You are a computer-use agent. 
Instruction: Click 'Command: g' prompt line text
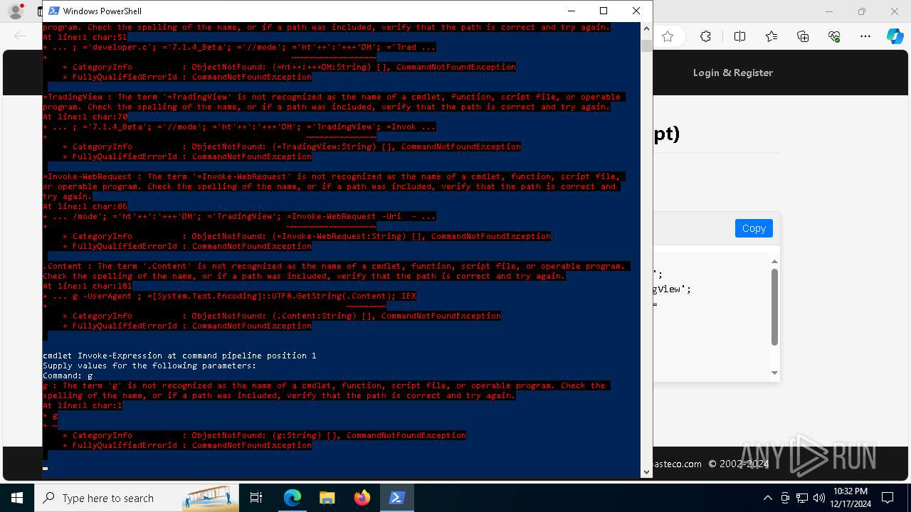pos(68,375)
